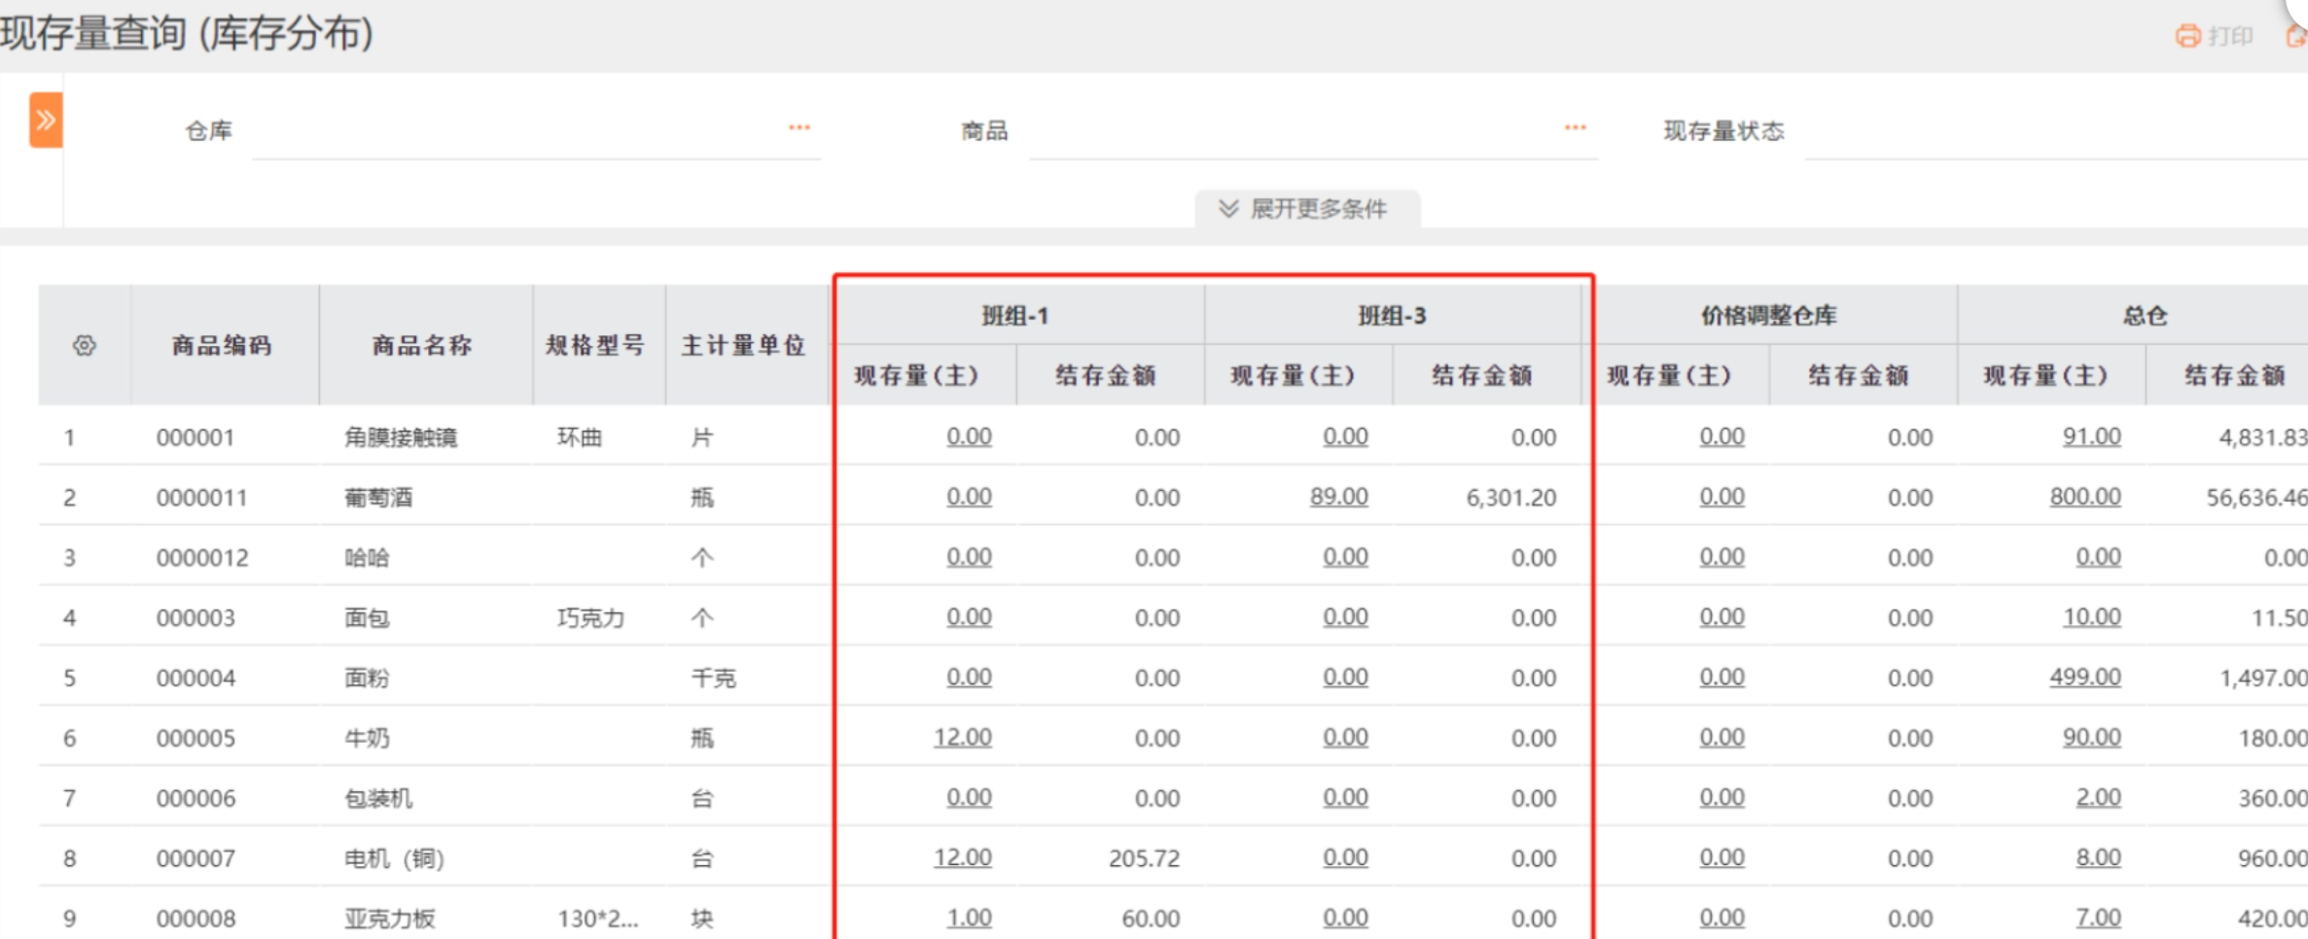Open 商品 selector ellipsis icon
The width and height of the screenshot is (2308, 939).
[x=1575, y=128]
